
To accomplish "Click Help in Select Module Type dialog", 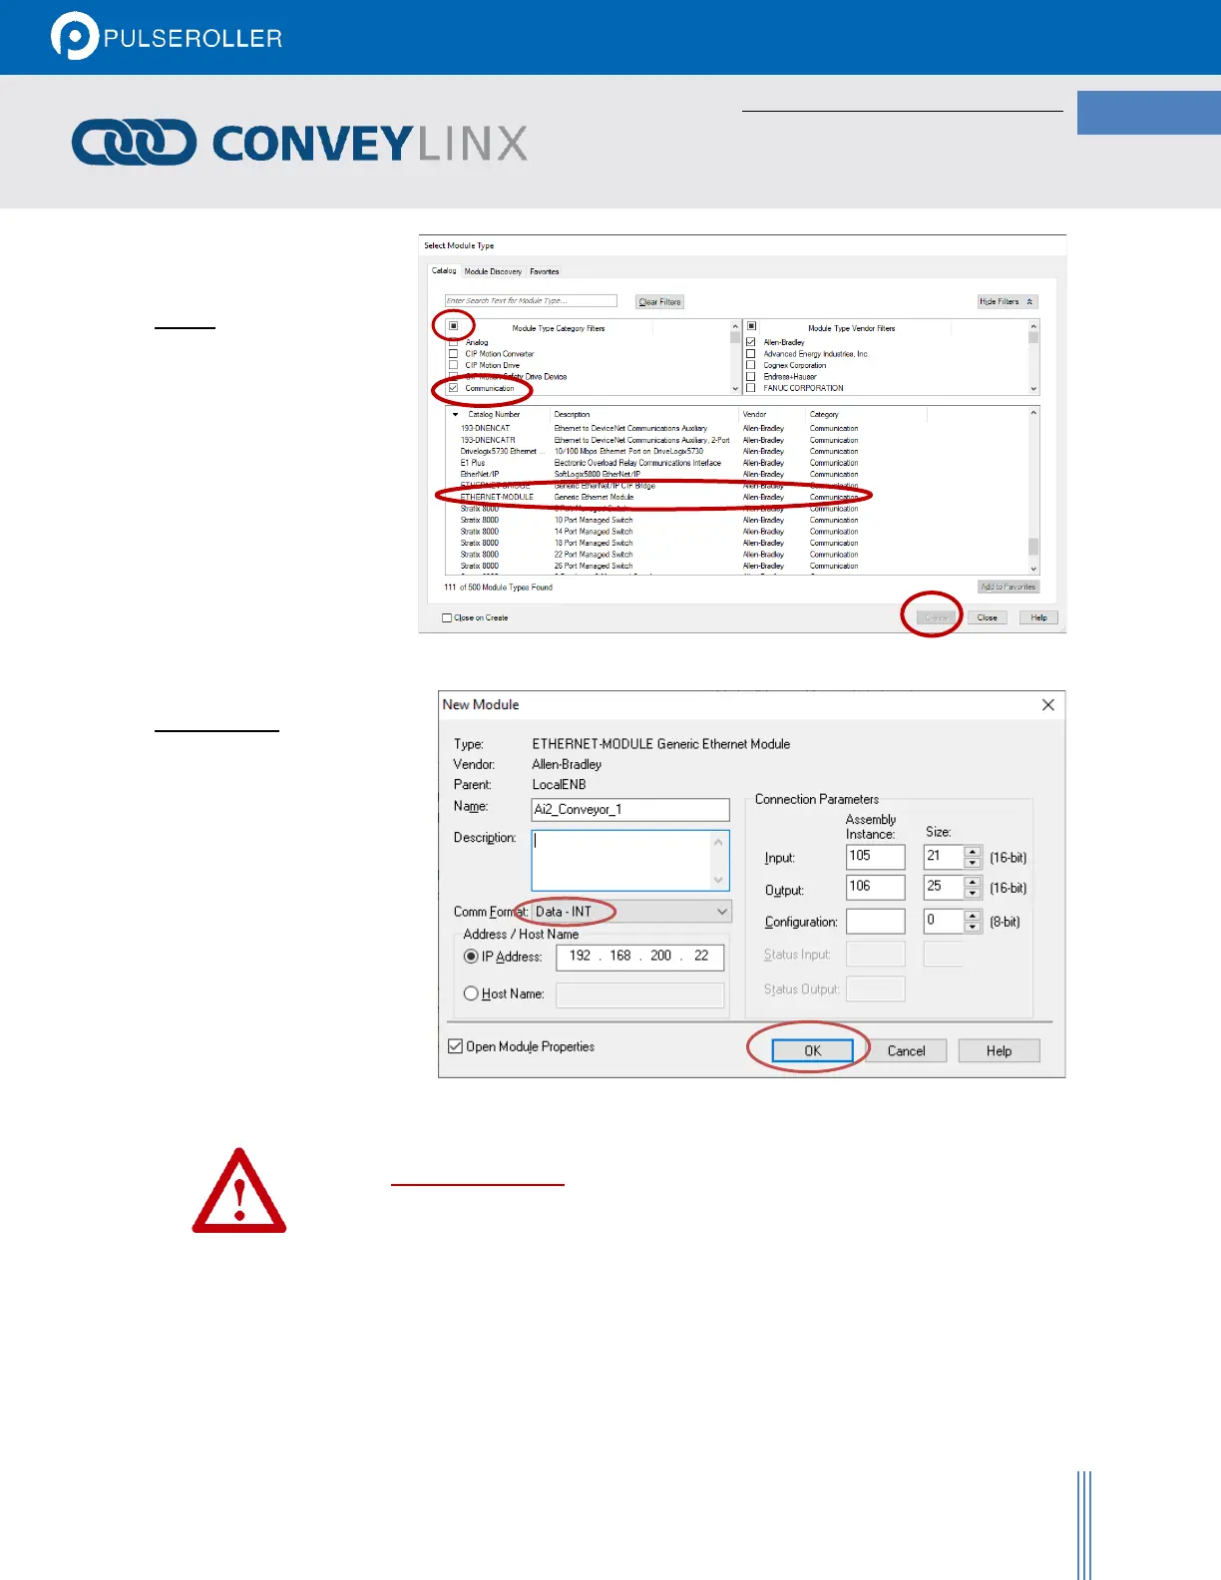I will [x=1038, y=617].
